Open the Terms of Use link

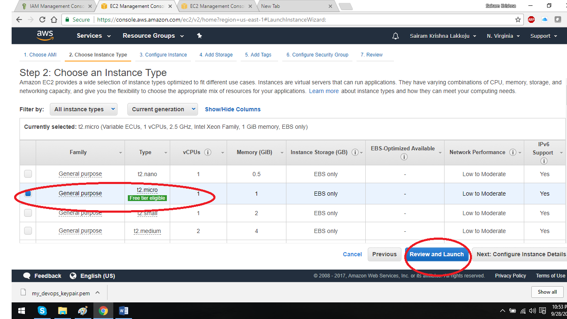550,276
